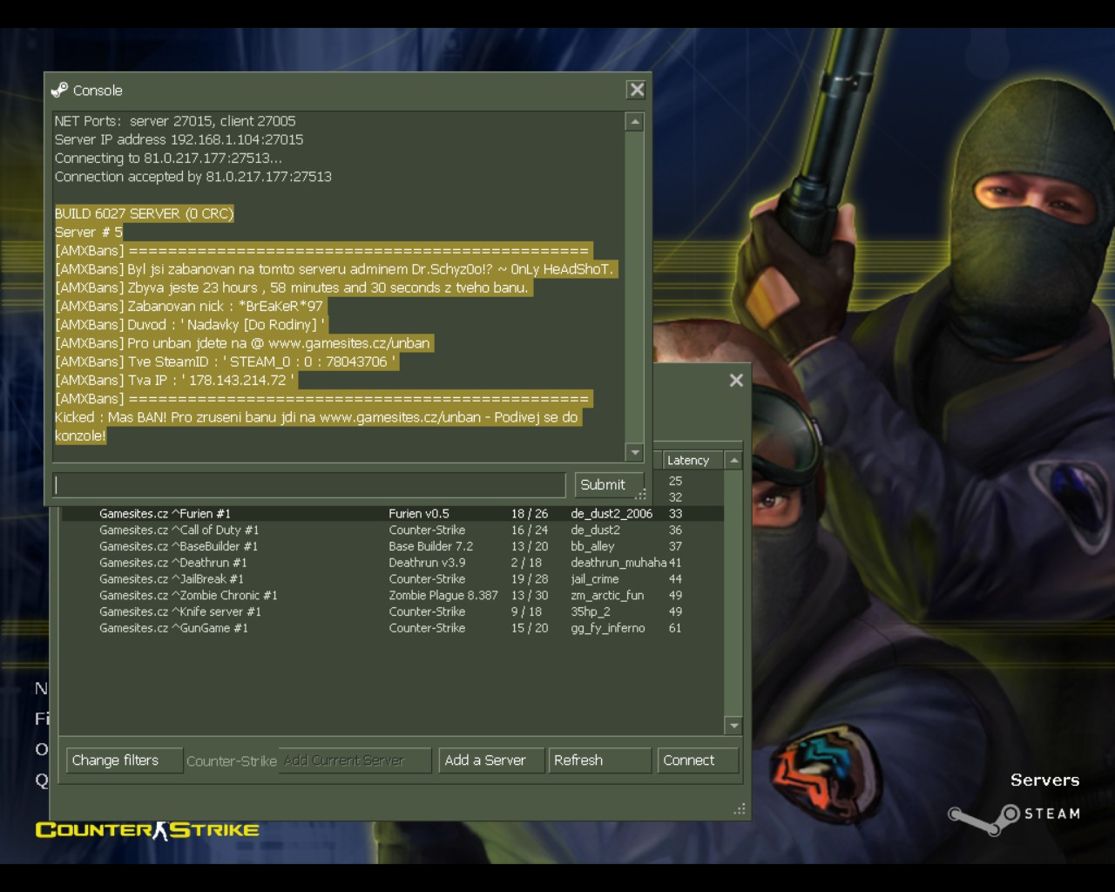The height and width of the screenshot is (892, 1115).
Task: Close the server browser window
Action: 736,380
